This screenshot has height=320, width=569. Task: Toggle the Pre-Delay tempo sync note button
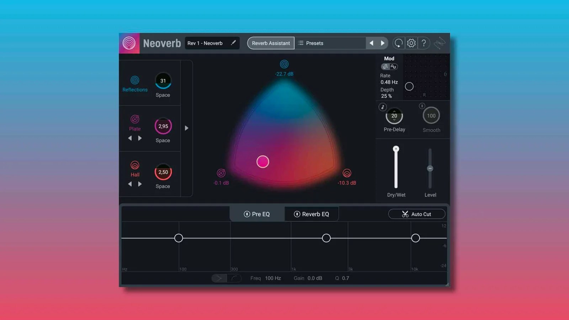[x=383, y=107]
